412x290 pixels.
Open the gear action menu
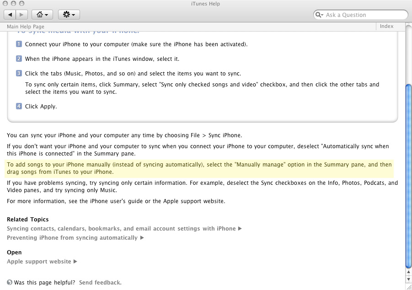pos(69,15)
